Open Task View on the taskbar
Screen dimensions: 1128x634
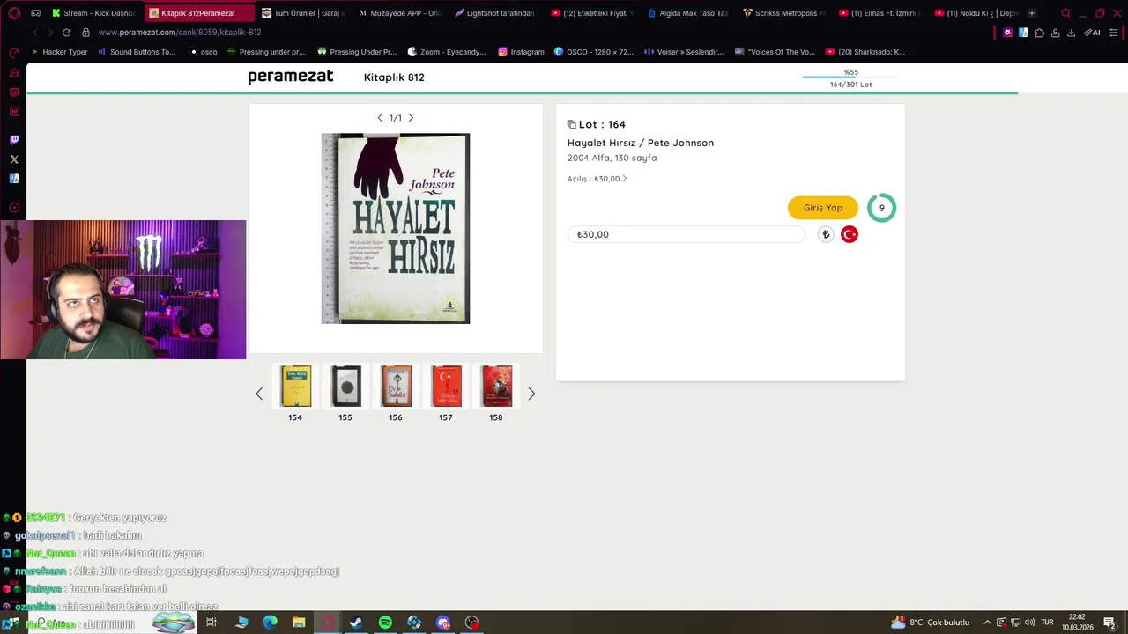pyautogui.click(x=211, y=623)
